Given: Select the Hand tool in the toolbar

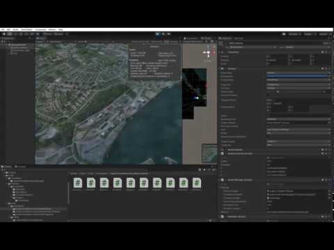Looking at the screenshot, I should [x=4, y=34].
